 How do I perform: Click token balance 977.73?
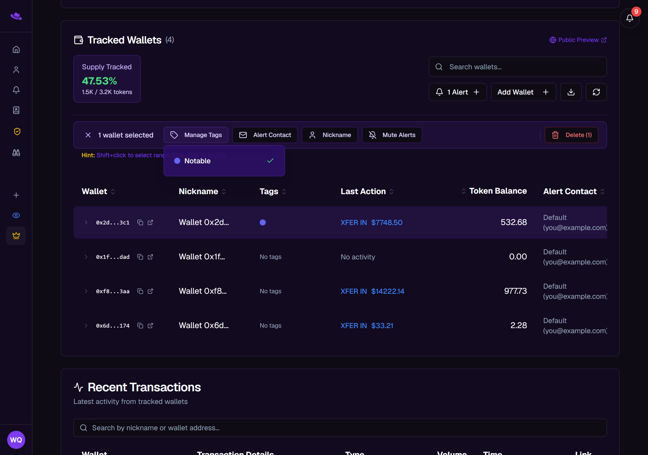click(515, 291)
